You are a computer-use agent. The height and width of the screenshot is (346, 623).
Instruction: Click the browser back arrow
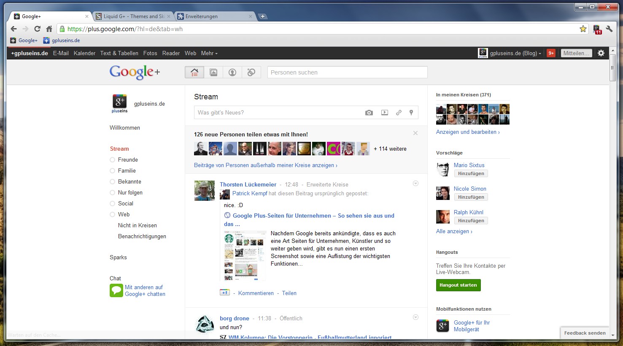pyautogui.click(x=13, y=29)
